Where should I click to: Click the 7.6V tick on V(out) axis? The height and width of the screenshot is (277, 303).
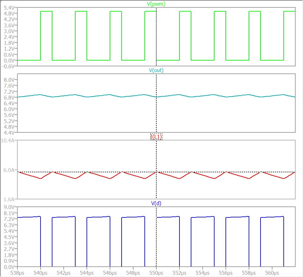coord(9,86)
